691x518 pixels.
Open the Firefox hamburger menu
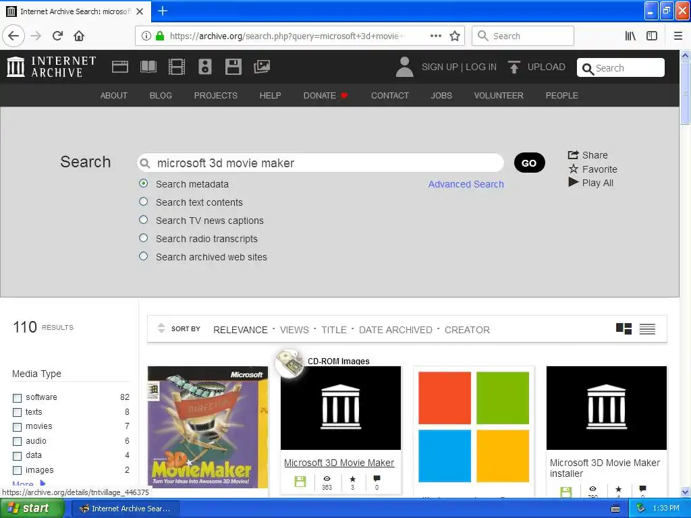678,36
